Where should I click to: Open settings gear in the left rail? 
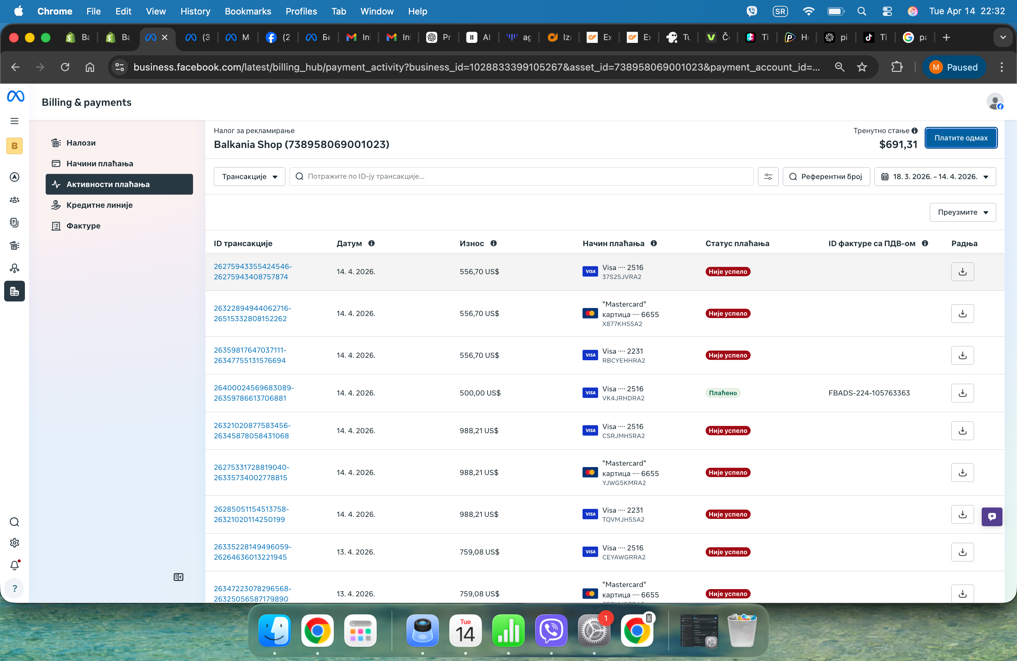[15, 543]
